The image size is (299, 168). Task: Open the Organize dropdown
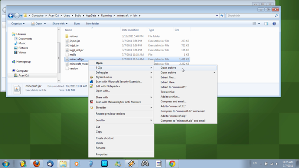[18, 24]
